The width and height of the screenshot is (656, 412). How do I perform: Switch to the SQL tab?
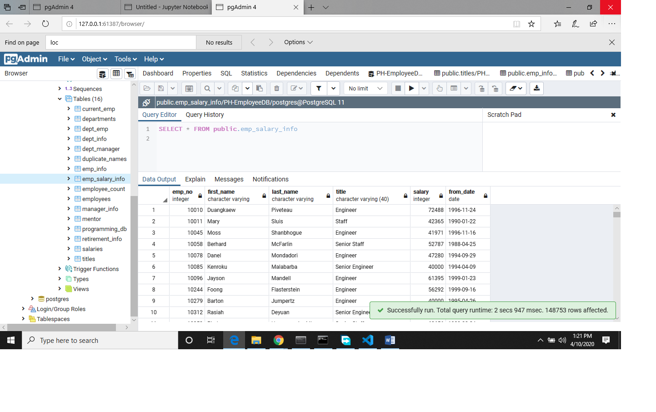(226, 73)
